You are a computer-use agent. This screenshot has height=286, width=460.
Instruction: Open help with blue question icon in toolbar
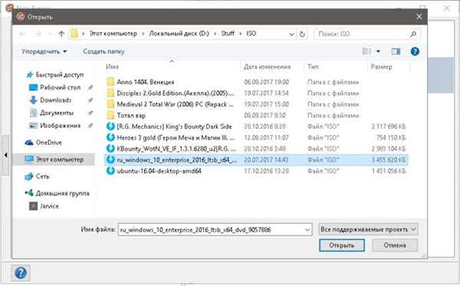pos(415,51)
